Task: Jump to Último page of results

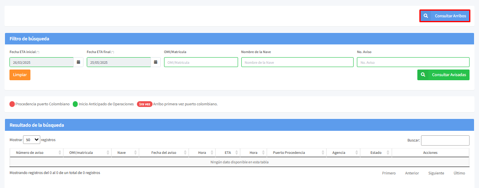Action: coord(459,173)
